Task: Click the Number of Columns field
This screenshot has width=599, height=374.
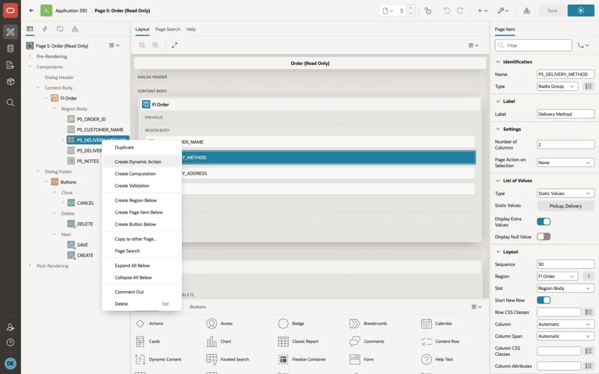Action: [566, 145]
